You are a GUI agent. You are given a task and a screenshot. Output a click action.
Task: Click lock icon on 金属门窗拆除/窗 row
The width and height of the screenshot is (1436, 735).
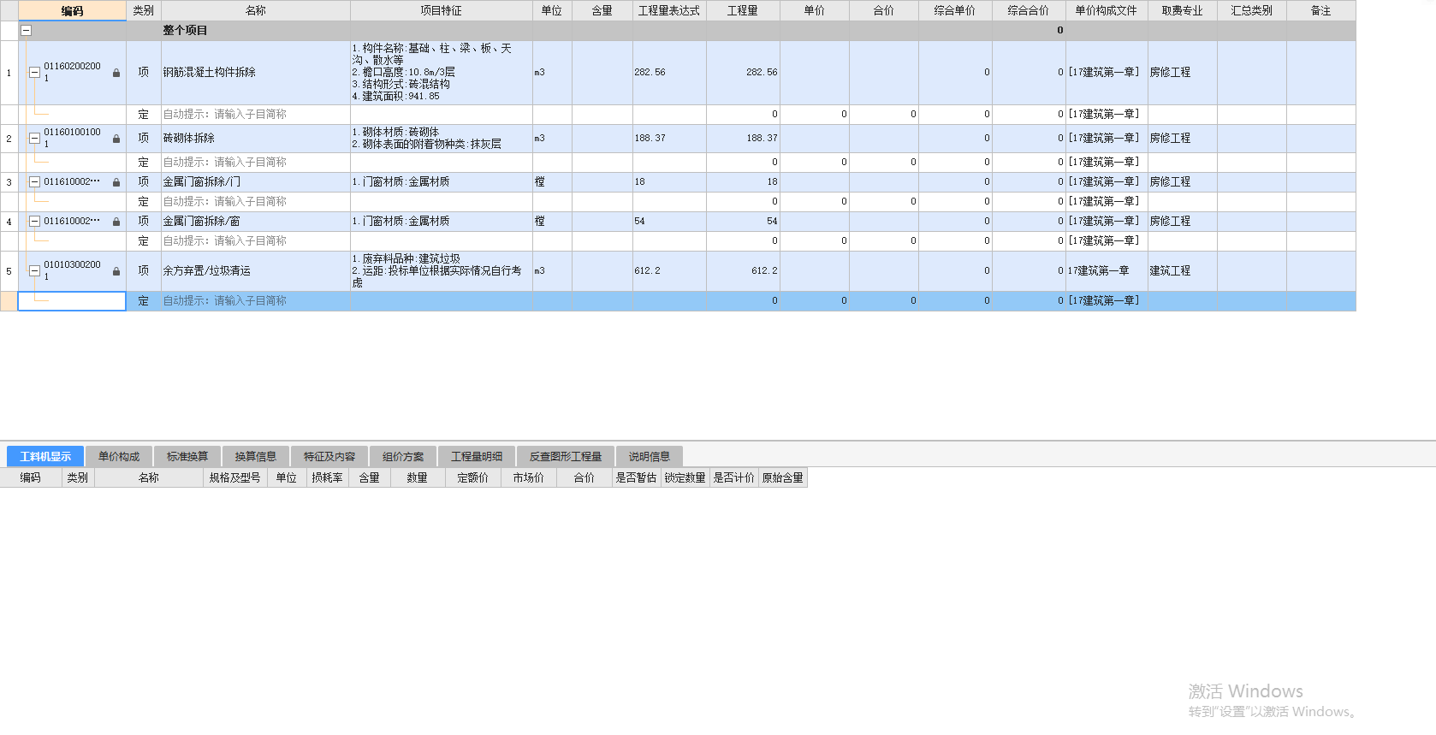(x=116, y=221)
